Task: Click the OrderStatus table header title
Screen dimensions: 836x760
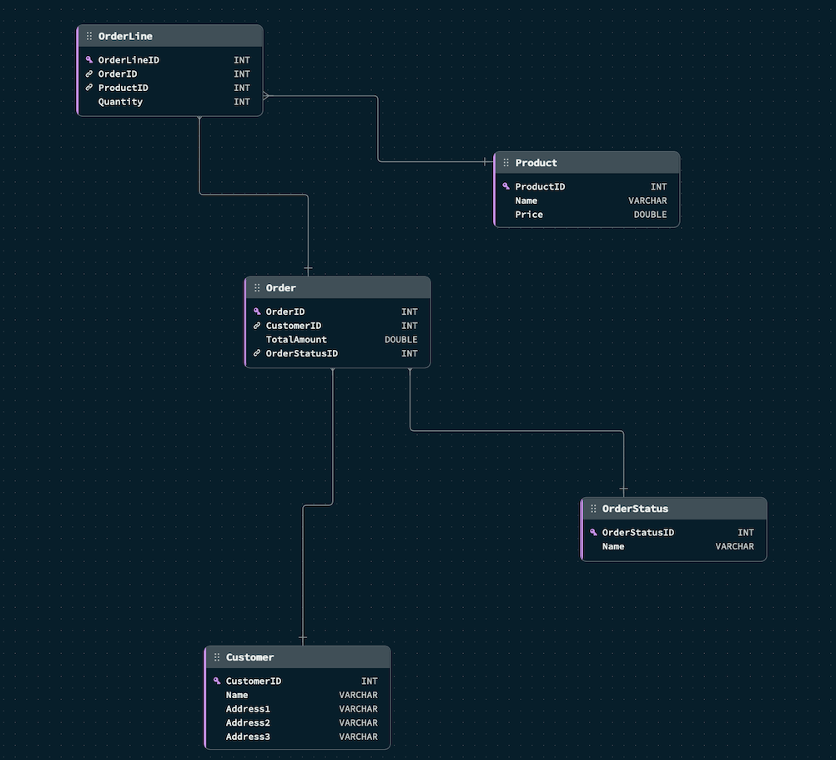Action: coord(635,509)
